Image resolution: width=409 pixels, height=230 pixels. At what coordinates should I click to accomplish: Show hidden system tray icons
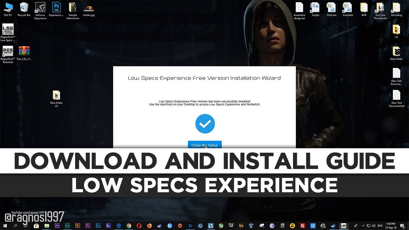[363, 226]
